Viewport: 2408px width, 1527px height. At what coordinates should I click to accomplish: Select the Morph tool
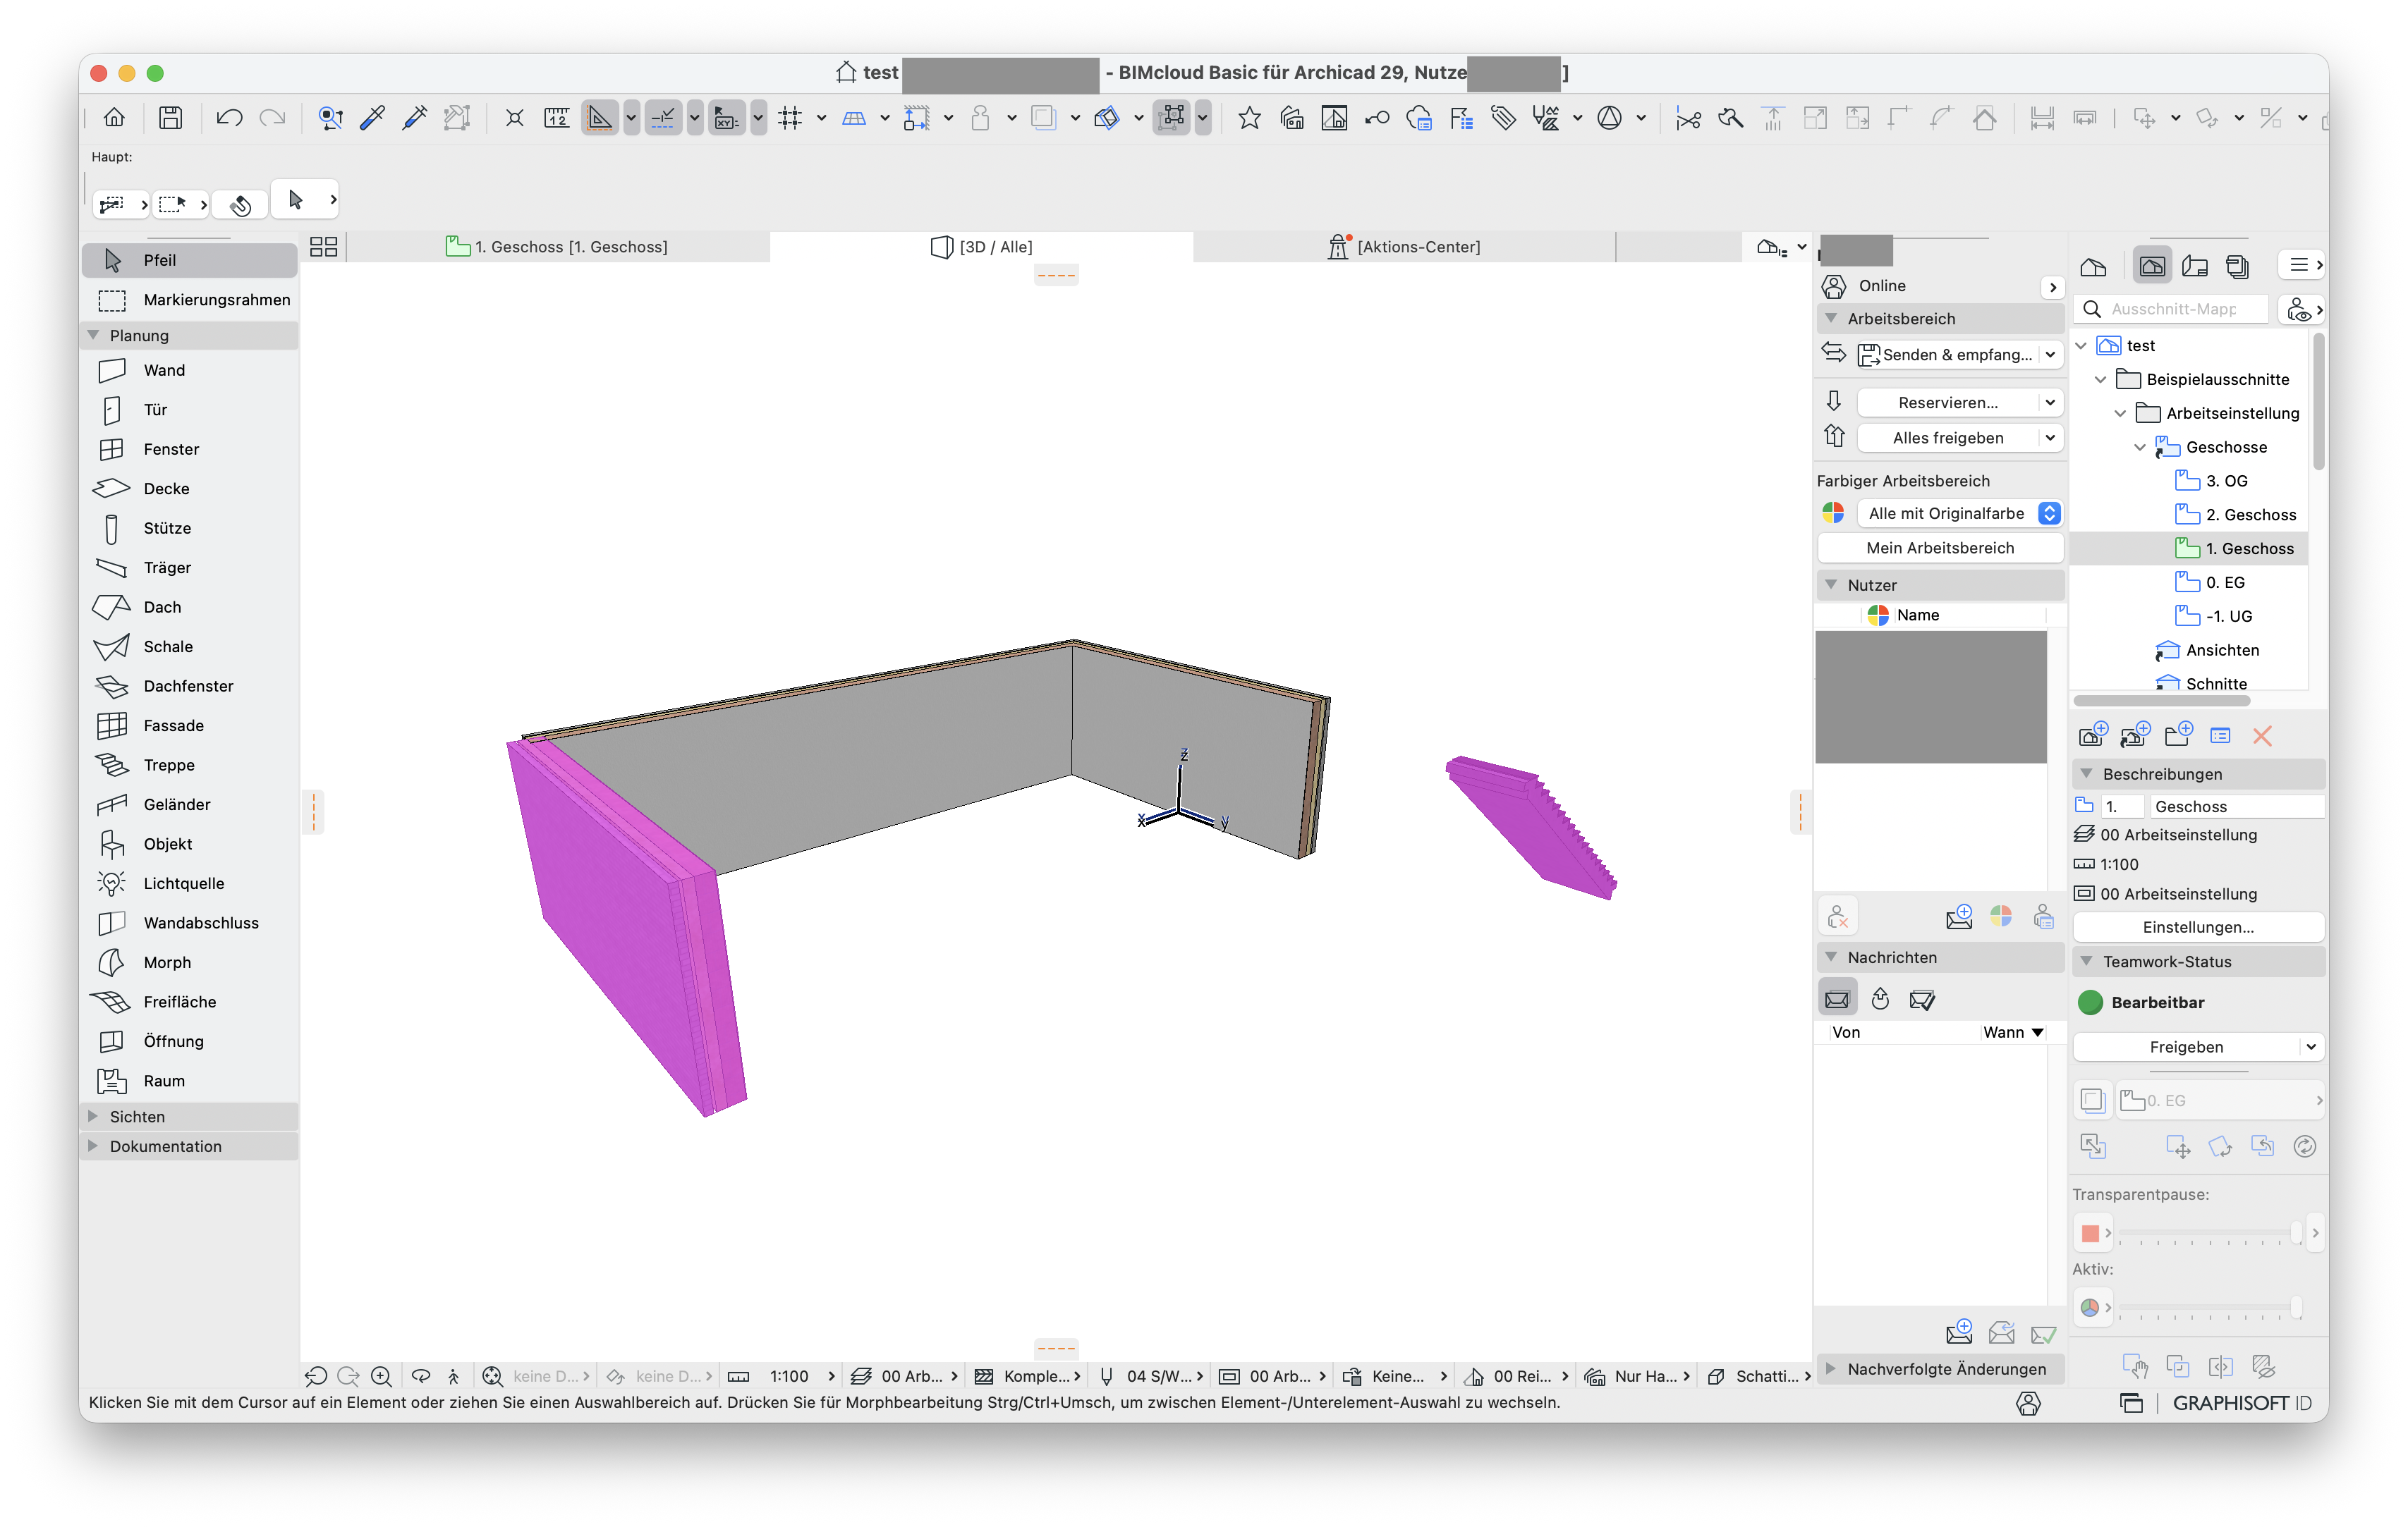click(x=189, y=962)
